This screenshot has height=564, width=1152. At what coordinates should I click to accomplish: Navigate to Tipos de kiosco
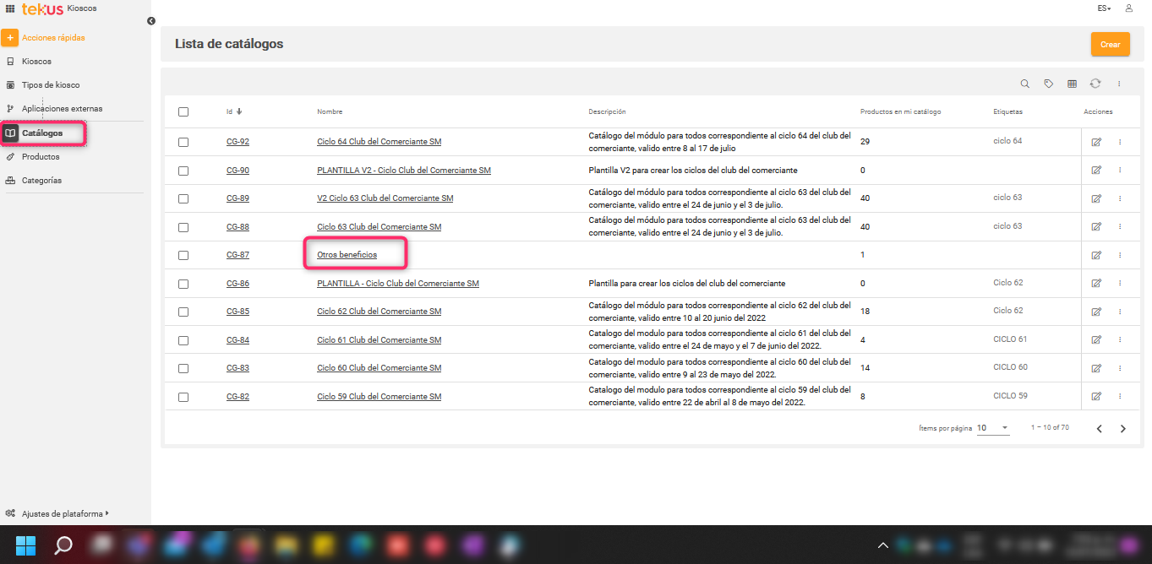tap(51, 85)
